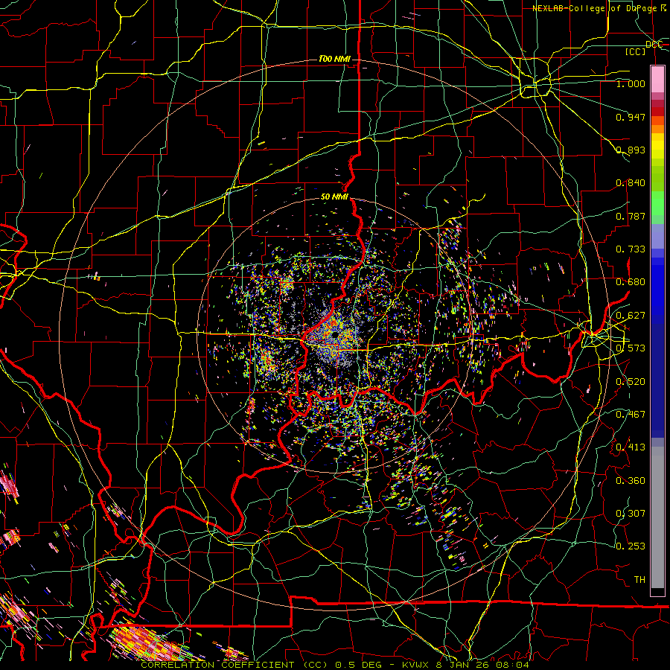670x670 pixels.
Task: Click the TH threshold label
Action: click(x=639, y=580)
